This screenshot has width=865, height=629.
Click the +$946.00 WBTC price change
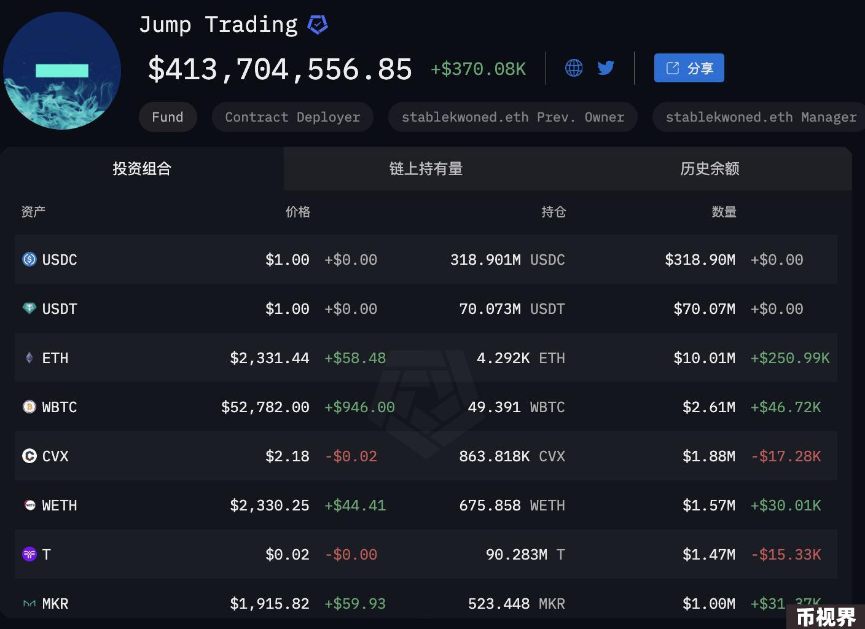[x=359, y=407]
